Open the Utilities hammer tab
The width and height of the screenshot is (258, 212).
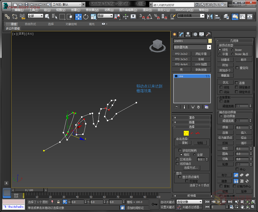point(208,34)
